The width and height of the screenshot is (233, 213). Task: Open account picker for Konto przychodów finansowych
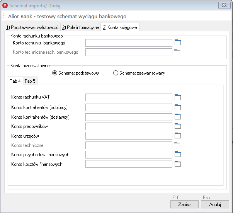tap(178, 154)
